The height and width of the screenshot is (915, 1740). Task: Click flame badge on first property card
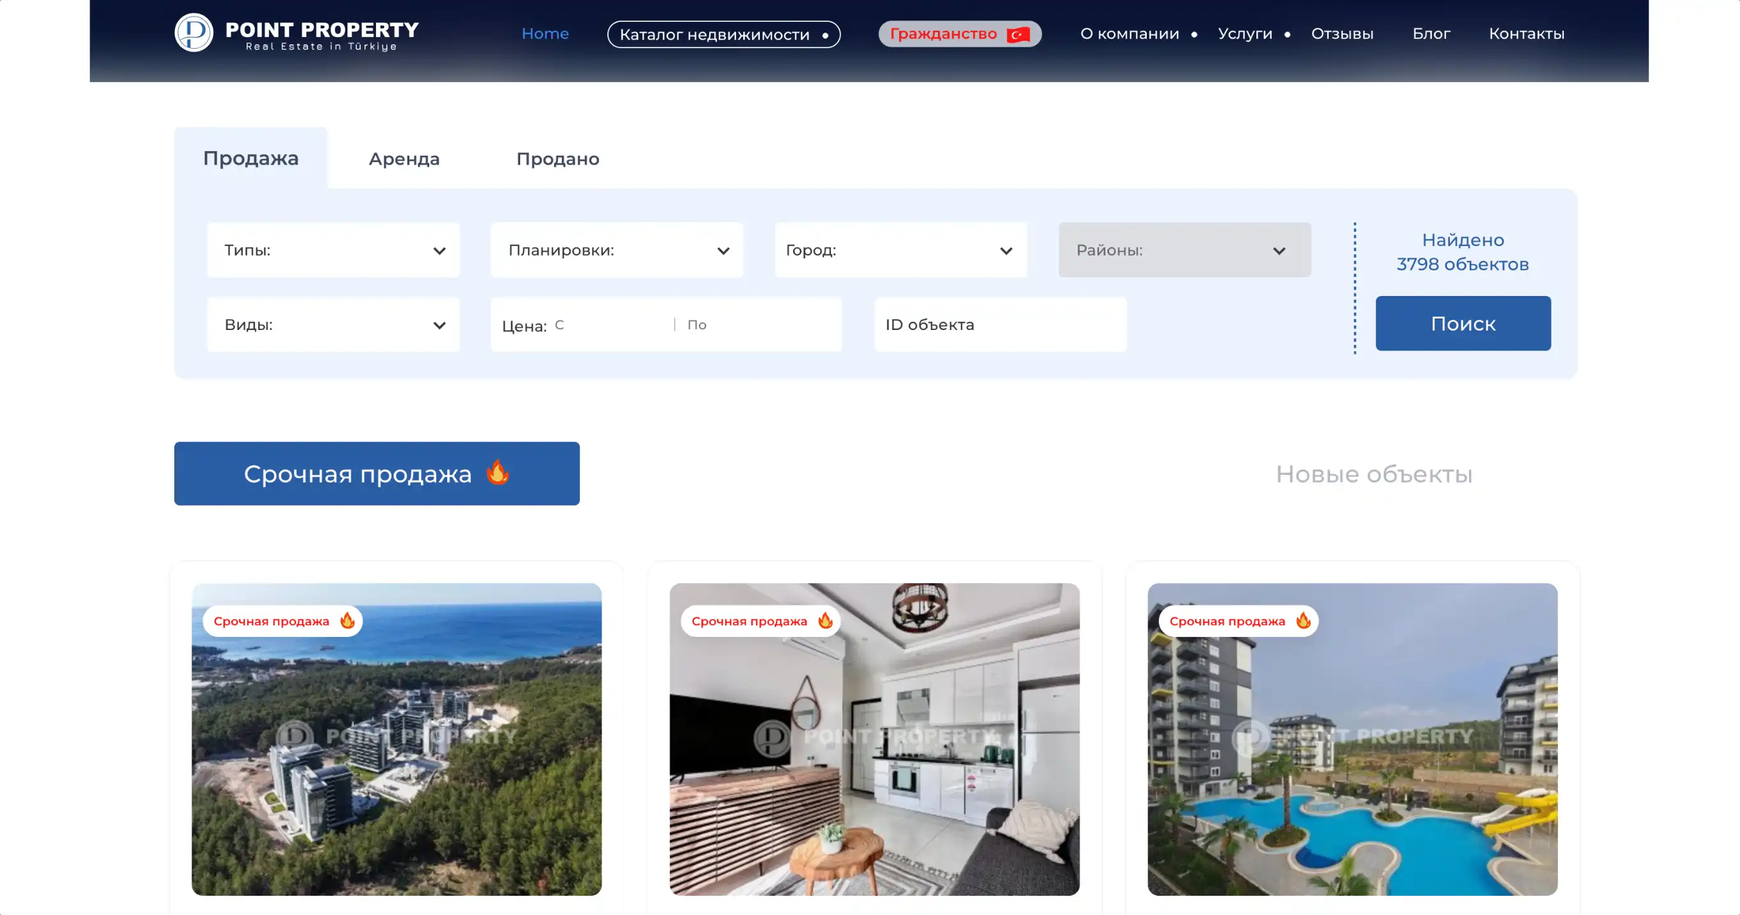tap(347, 620)
